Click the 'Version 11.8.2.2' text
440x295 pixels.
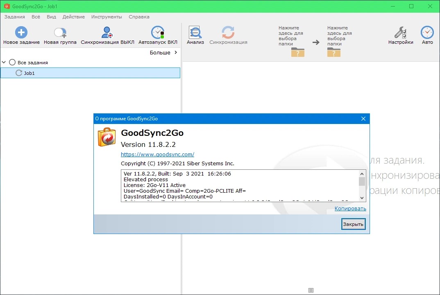coord(148,144)
